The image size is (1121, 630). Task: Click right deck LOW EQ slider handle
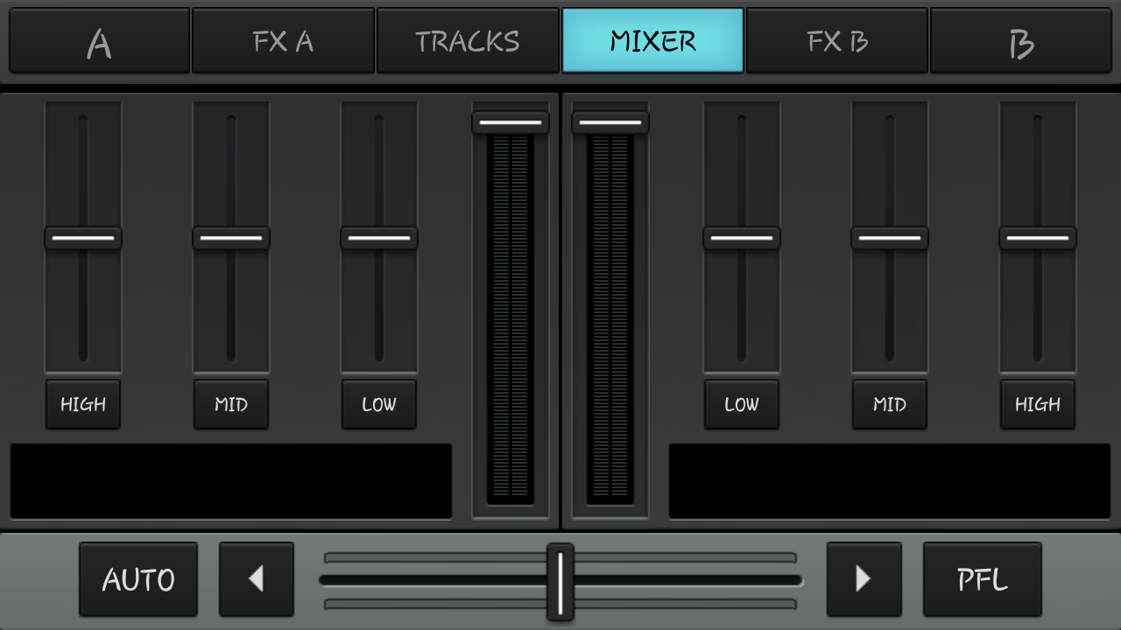742,238
